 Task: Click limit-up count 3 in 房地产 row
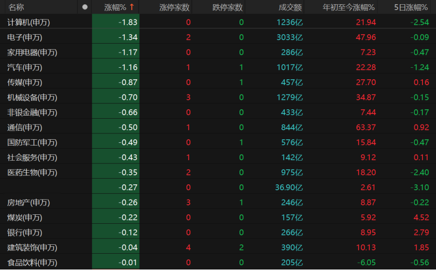[188, 202]
